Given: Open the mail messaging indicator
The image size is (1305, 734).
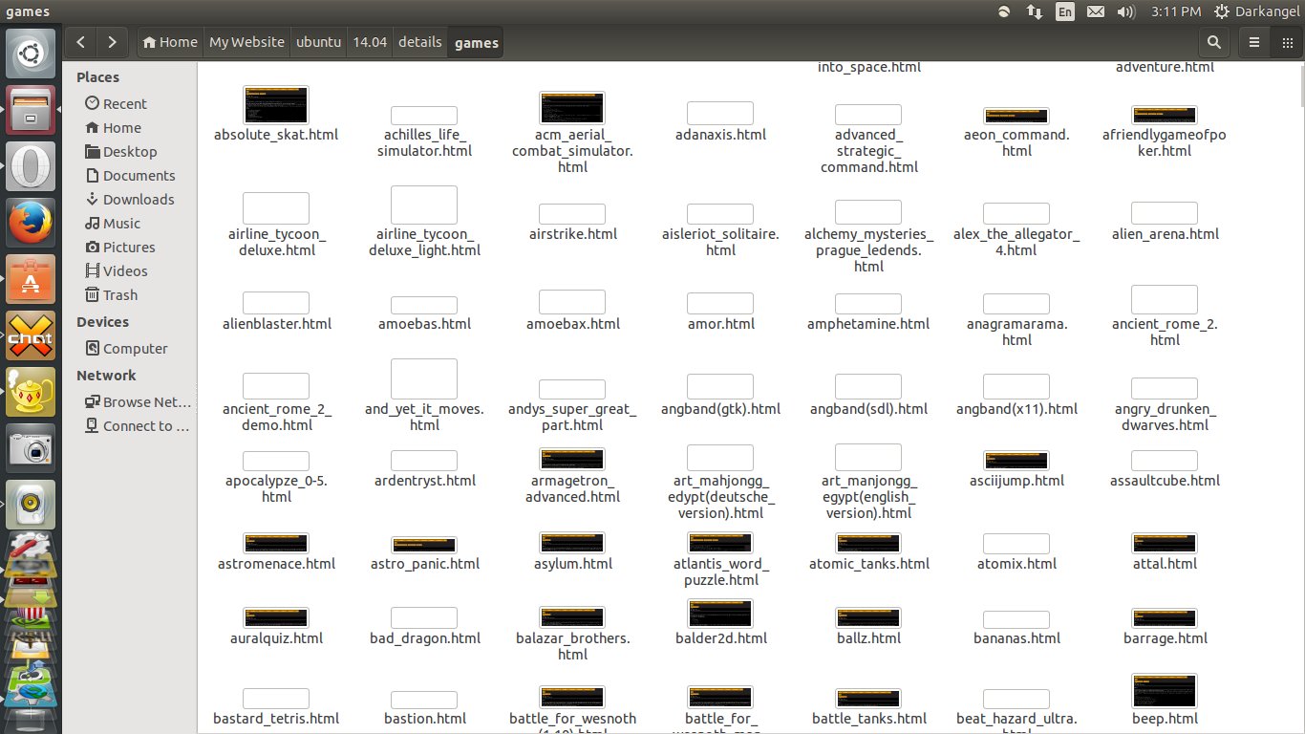Looking at the screenshot, I should coord(1096,11).
